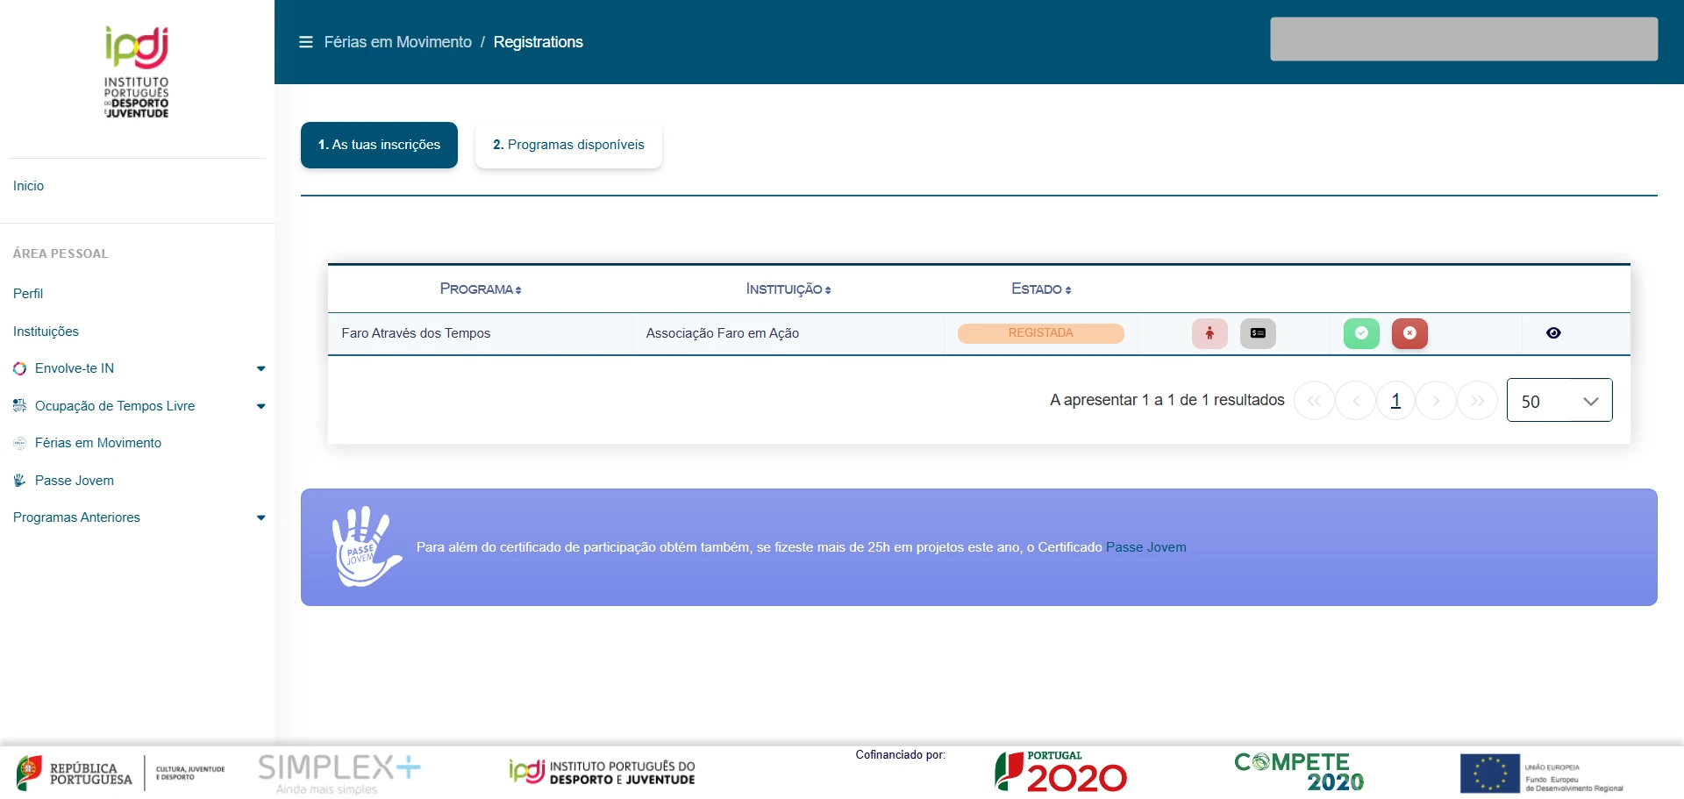
Task: Click 'A apresentar 1 a 1 de 1 resultados' text
Action: pos(1167,400)
